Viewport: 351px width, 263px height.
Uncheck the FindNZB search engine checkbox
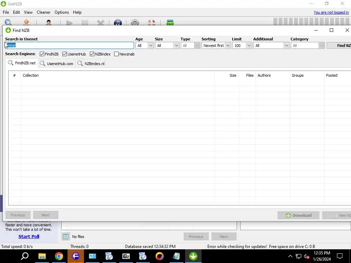[x=42, y=54]
